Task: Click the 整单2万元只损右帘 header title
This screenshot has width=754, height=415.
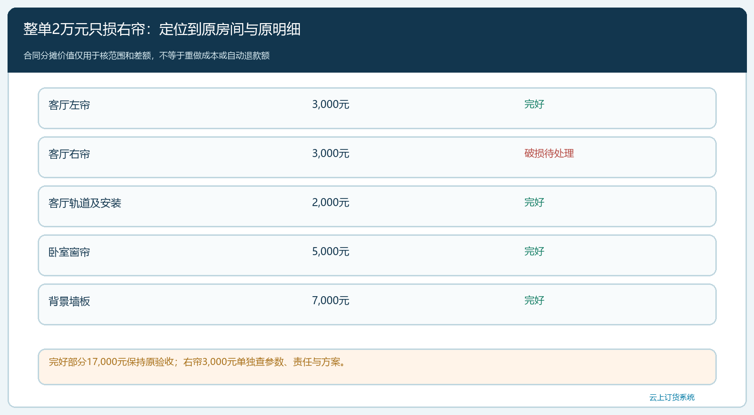Action: click(x=162, y=29)
